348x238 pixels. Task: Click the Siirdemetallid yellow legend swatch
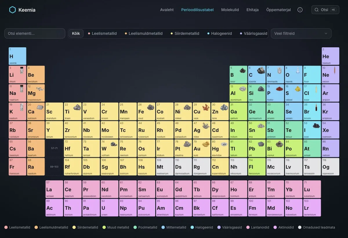tap(74, 228)
